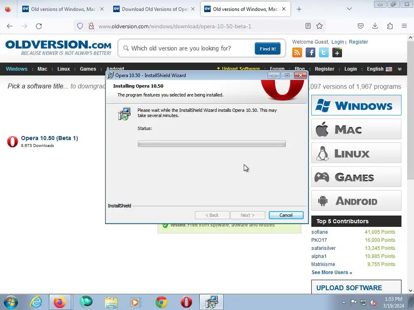The width and height of the screenshot is (414, 310).
Task: Click the OldVersion.com logo
Action: click(x=58, y=48)
